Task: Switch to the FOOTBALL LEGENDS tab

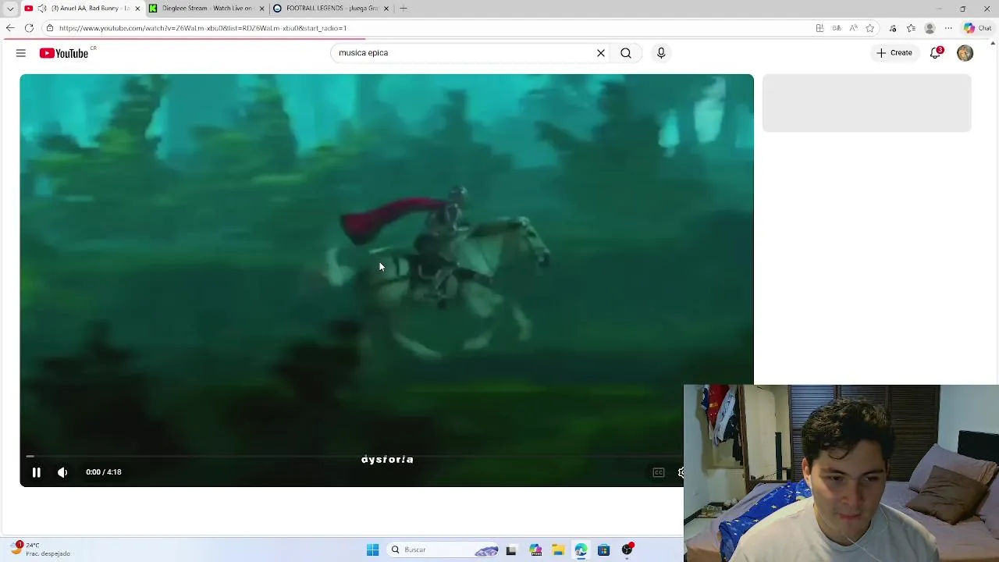Action: tap(331, 9)
